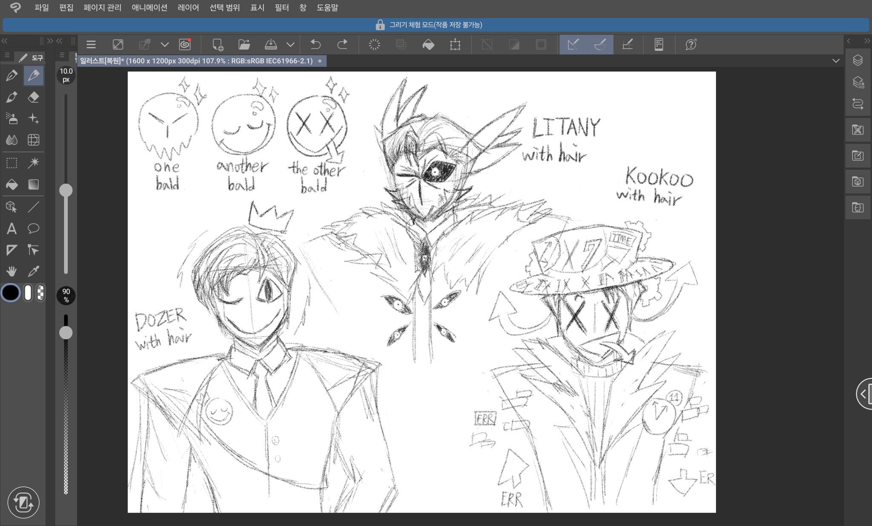This screenshot has height=526, width=872.
Task: Click the Redo arrow in command bar
Action: (x=342, y=44)
